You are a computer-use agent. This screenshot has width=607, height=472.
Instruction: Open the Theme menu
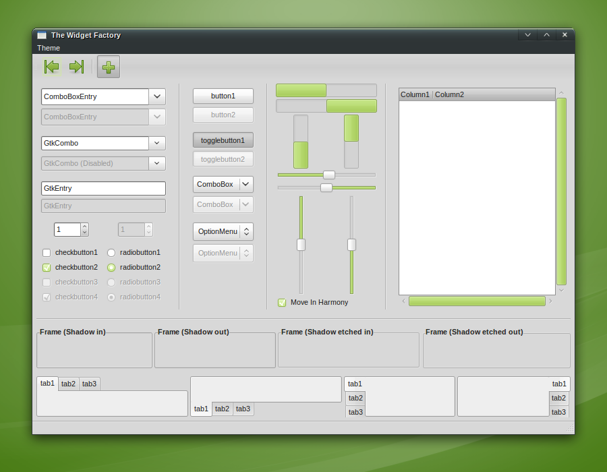click(x=49, y=48)
